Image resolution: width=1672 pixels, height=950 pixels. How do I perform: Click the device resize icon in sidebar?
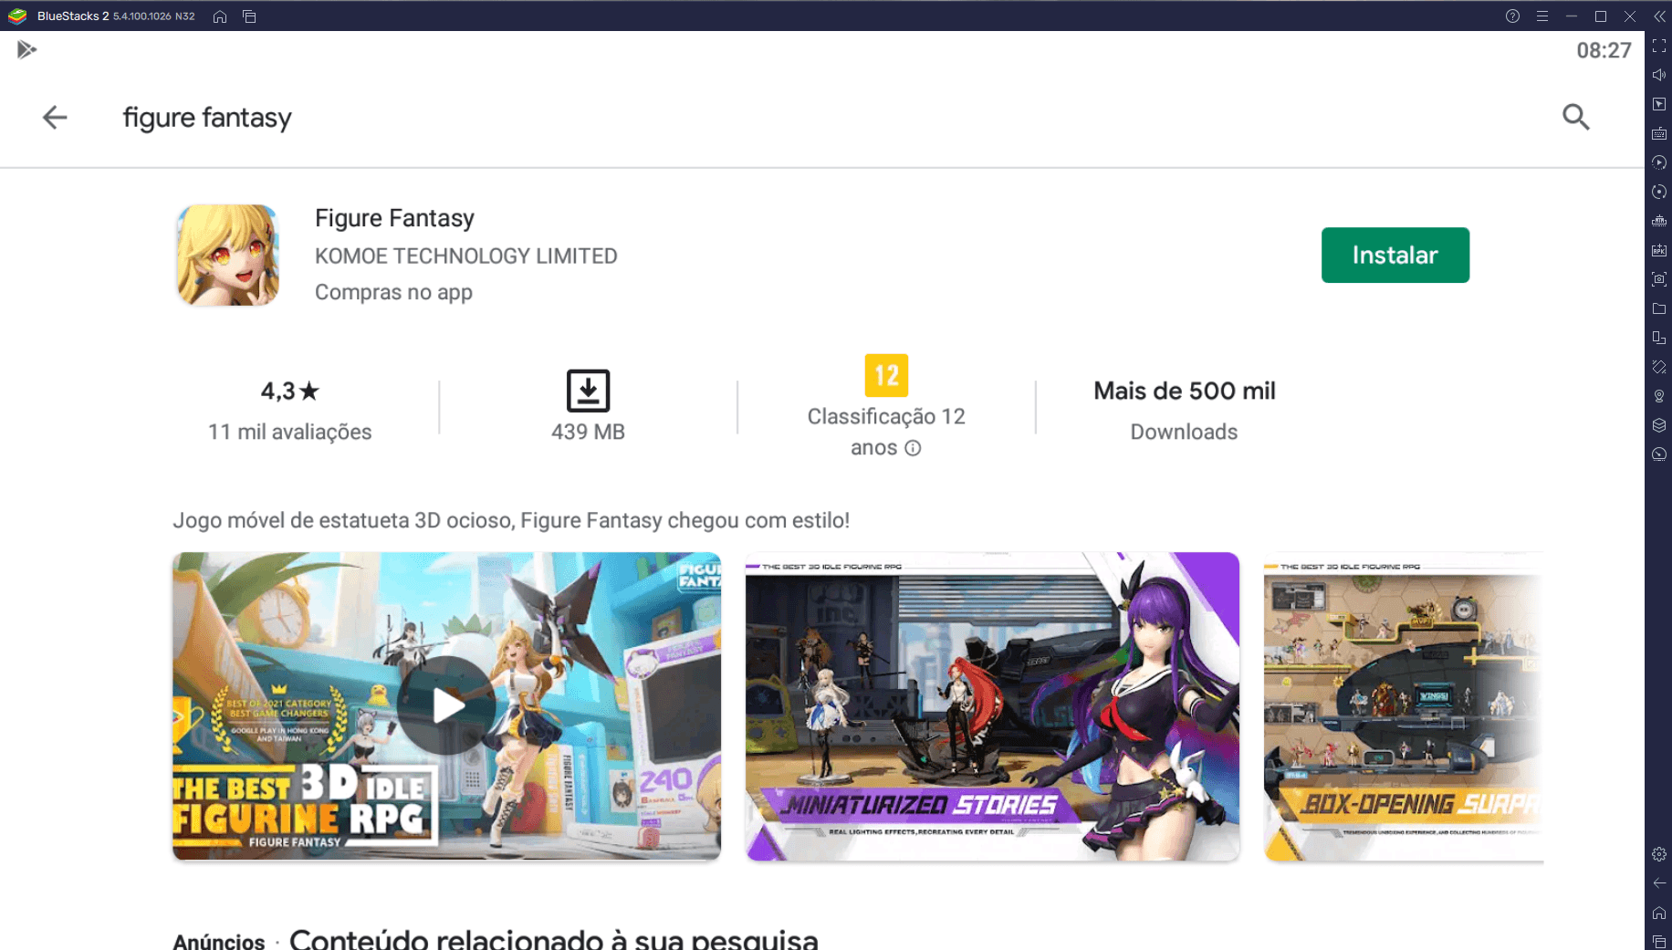[1659, 338]
